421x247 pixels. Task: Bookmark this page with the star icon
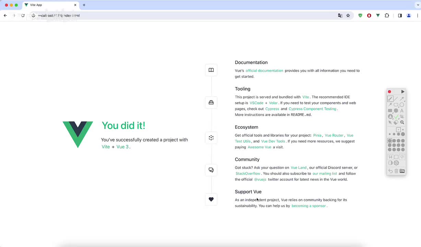pyautogui.click(x=348, y=15)
